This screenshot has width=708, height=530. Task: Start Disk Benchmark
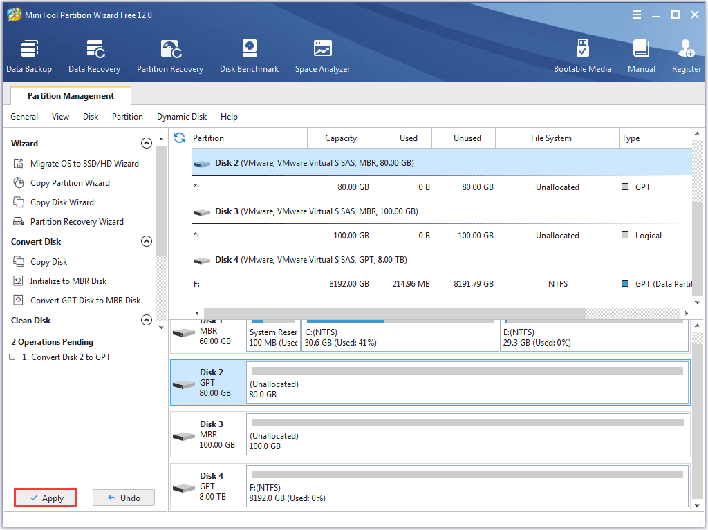249,55
